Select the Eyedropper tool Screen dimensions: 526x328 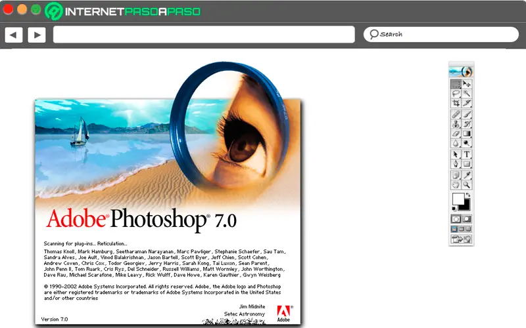click(x=467, y=175)
